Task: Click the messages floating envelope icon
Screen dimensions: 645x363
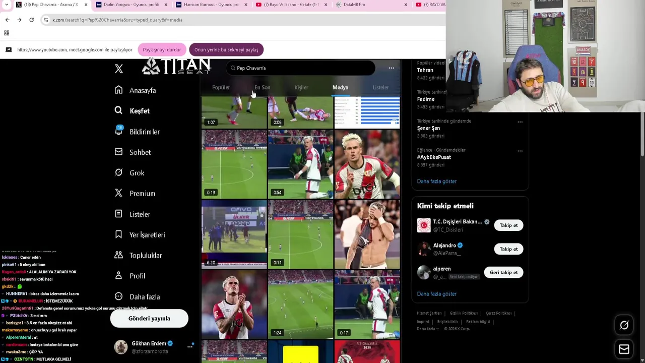Action: pyautogui.click(x=624, y=349)
